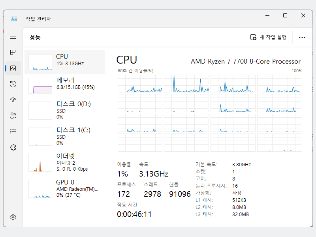Select the 디스크 0(D:) entry
Viewport: 316px width, 237px height.
65,111
